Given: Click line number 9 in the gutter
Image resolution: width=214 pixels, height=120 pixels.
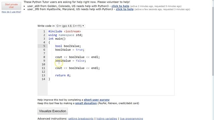Looking at the screenshot, I should pyautogui.click(x=44, y=61).
